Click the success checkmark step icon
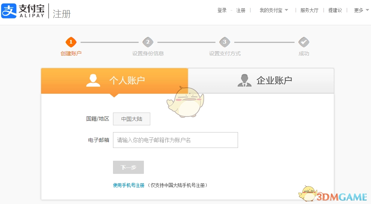Screen dimensions: 371x204 coord(304,42)
